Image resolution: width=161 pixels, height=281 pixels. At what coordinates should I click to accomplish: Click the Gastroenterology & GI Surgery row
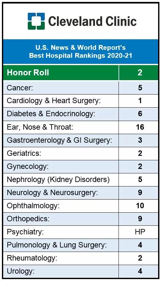81,140
